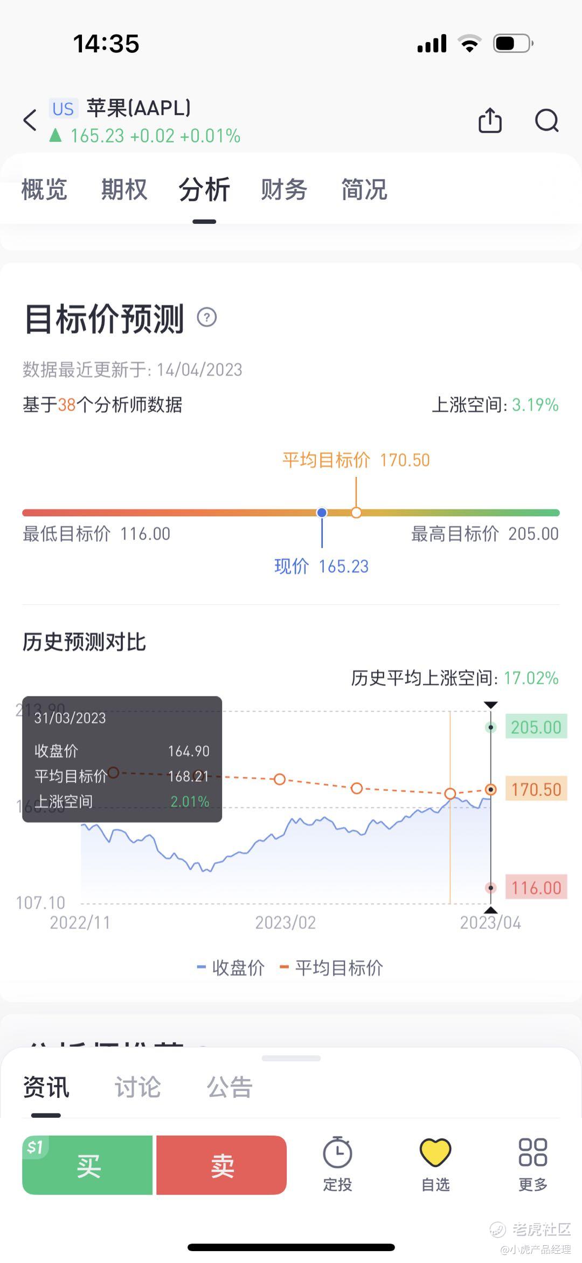Toggle the 平均目标价 legend series
This screenshot has width=582, height=1263.
[x=331, y=968]
